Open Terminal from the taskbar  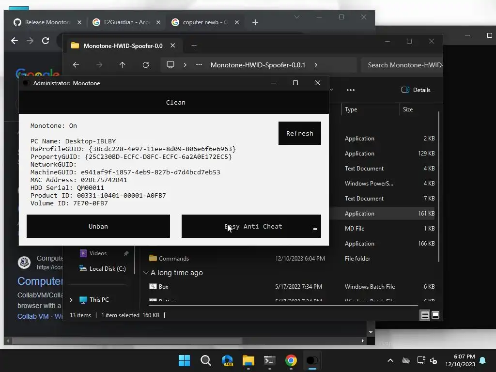(269, 360)
